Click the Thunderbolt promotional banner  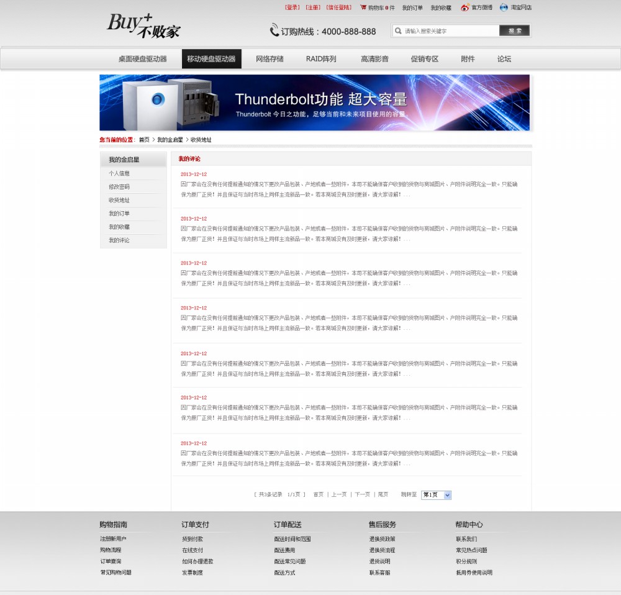pyautogui.click(x=314, y=102)
